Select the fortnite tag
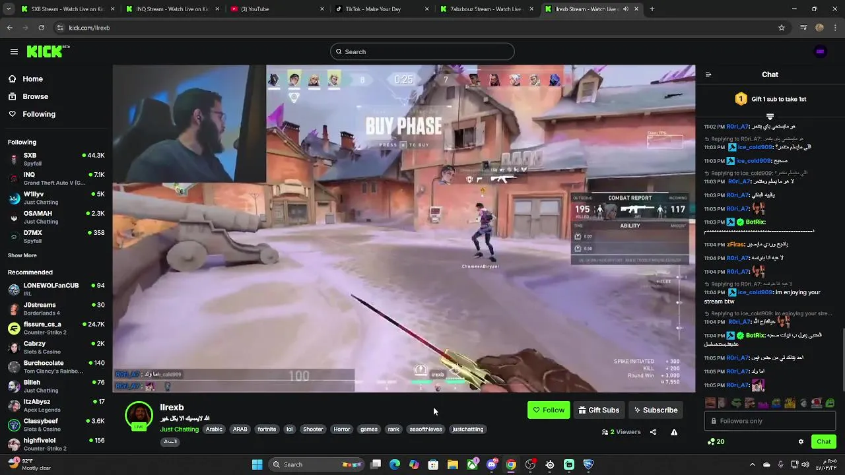The height and width of the screenshot is (475, 845). click(x=267, y=429)
